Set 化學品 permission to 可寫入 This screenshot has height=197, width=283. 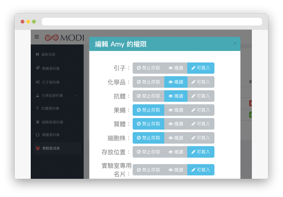point(201,82)
